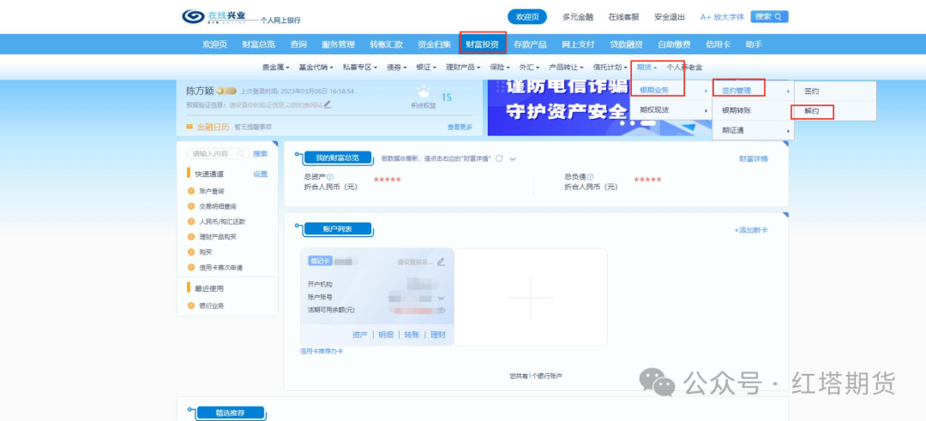Select 银期转账 from the menu

753,110
